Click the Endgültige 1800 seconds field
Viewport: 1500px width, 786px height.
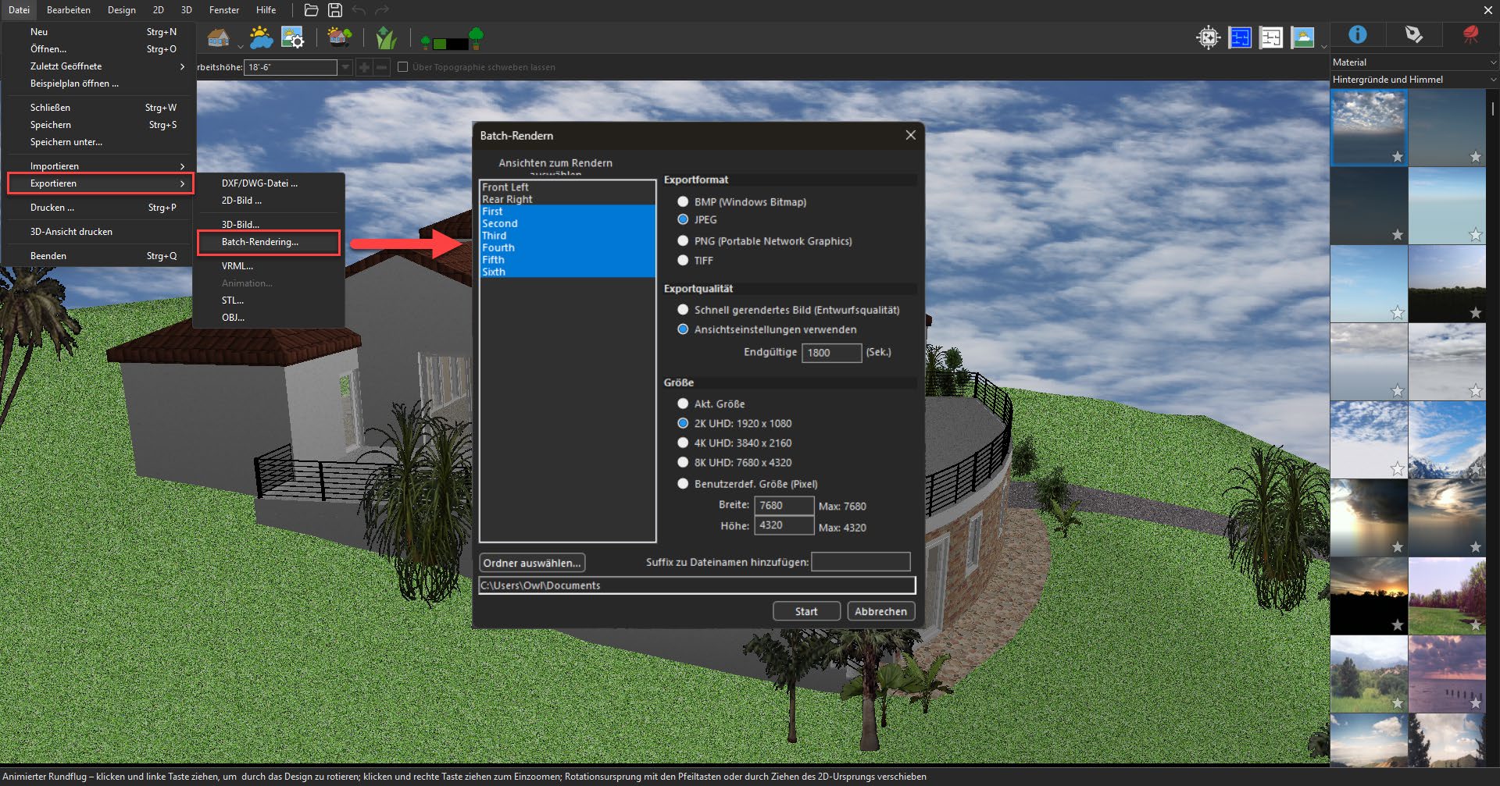click(x=831, y=353)
